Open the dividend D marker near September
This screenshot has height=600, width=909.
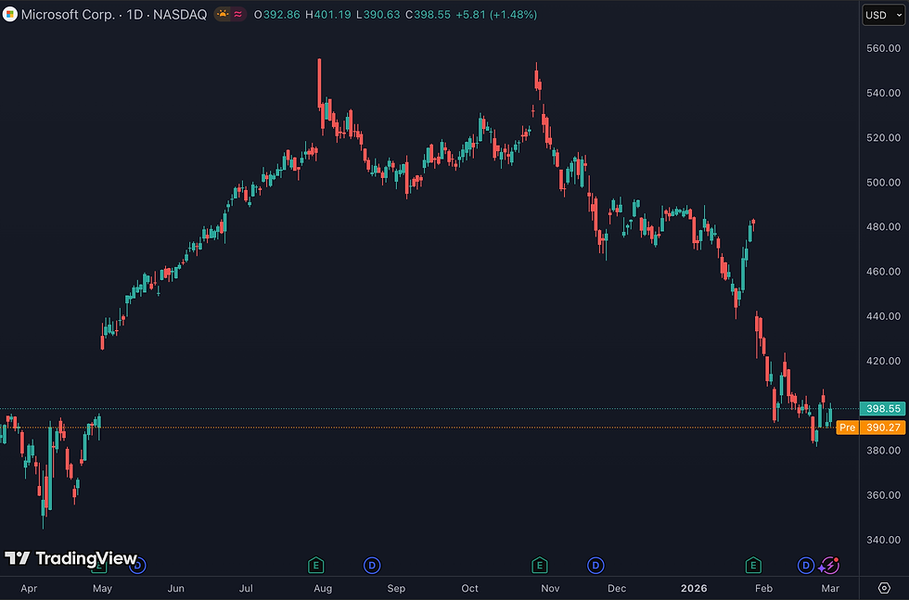[372, 565]
